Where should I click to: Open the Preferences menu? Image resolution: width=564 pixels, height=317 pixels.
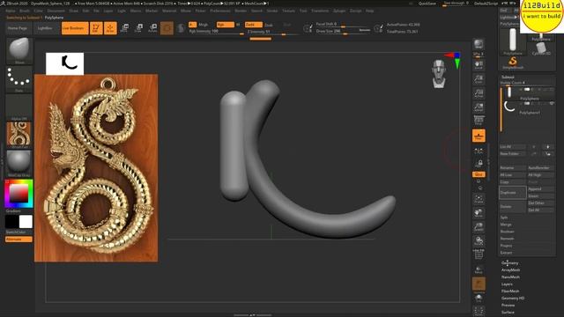pos(220,11)
